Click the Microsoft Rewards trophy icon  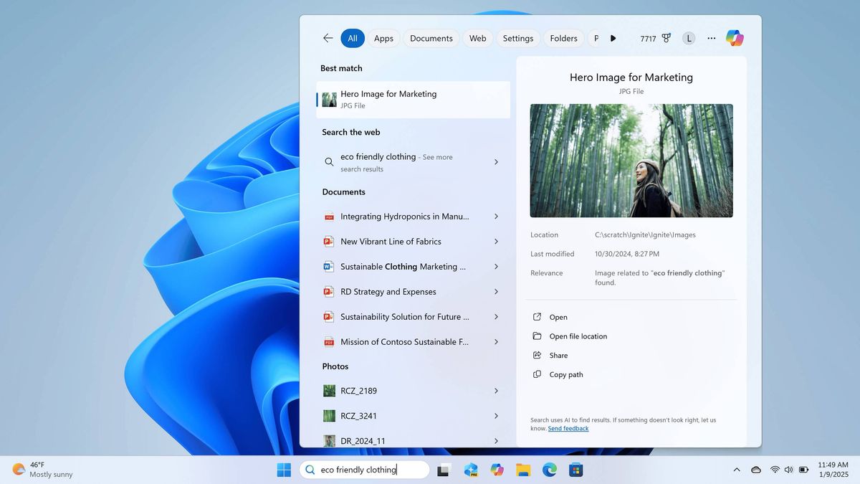(666, 37)
